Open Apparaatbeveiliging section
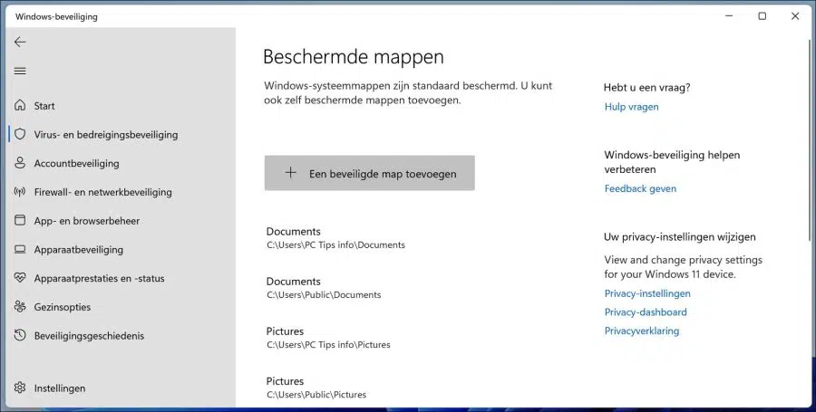The image size is (816, 412). (x=79, y=249)
